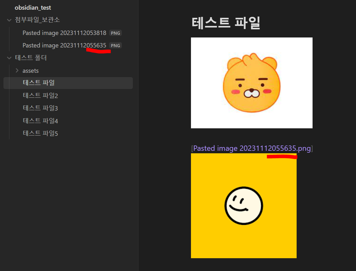The height and width of the screenshot is (271, 356).
Task: Follow the Pasted image 20231112055635.png link
Action: [x=252, y=148]
